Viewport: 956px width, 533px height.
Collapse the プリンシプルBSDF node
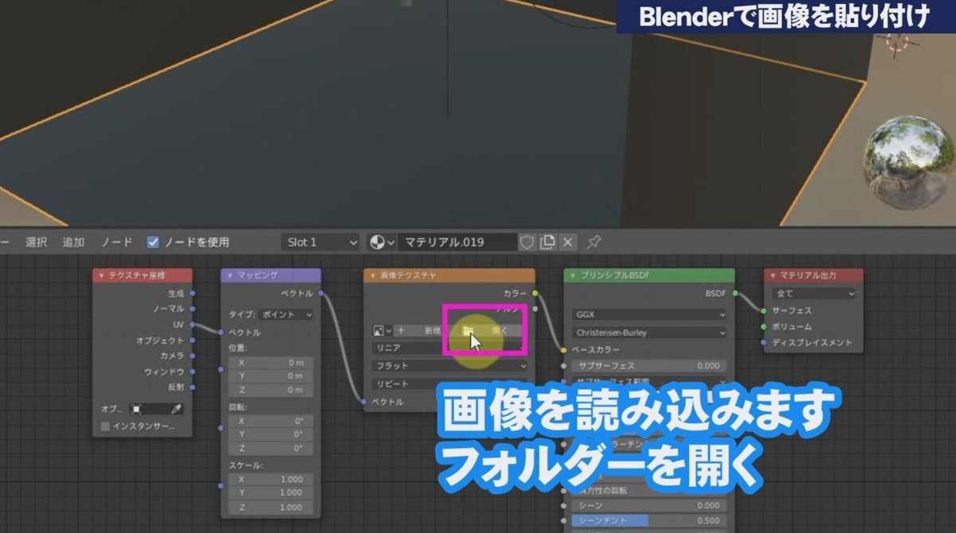(571, 275)
